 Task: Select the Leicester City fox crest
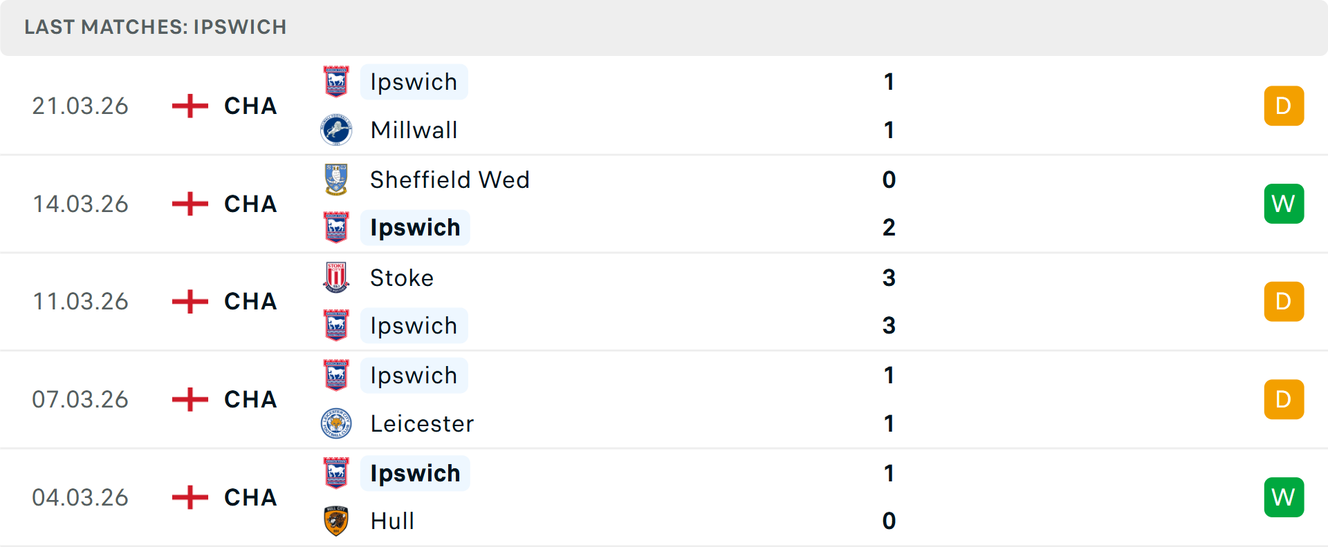pyautogui.click(x=336, y=423)
